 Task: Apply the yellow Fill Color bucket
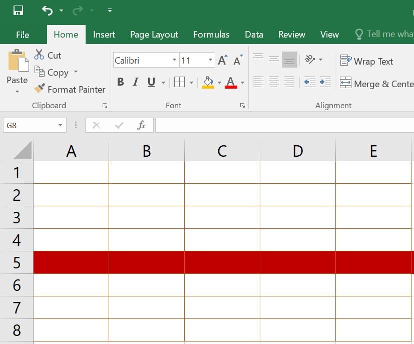click(208, 83)
